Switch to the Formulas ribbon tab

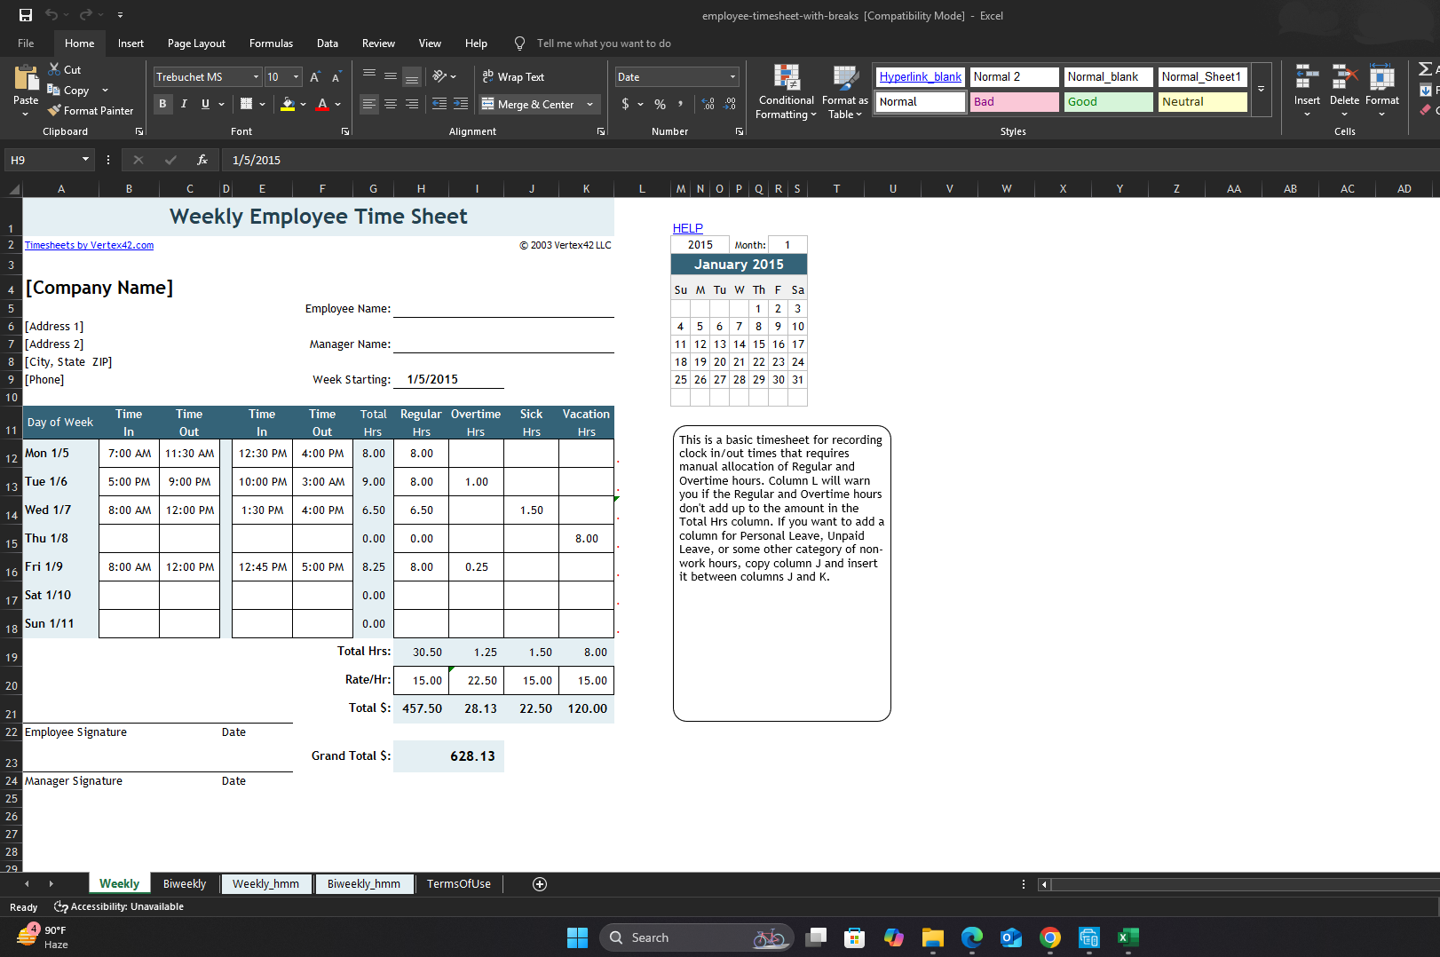tap(271, 43)
